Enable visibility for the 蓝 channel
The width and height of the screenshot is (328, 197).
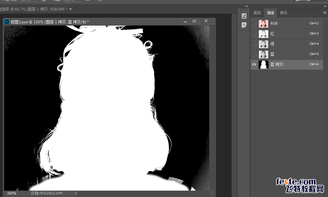click(254, 54)
